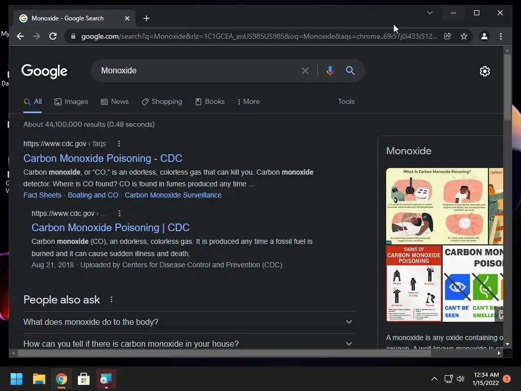
Task: Click the scroll down arrow of vertical scrollbar
Action: tap(507, 344)
